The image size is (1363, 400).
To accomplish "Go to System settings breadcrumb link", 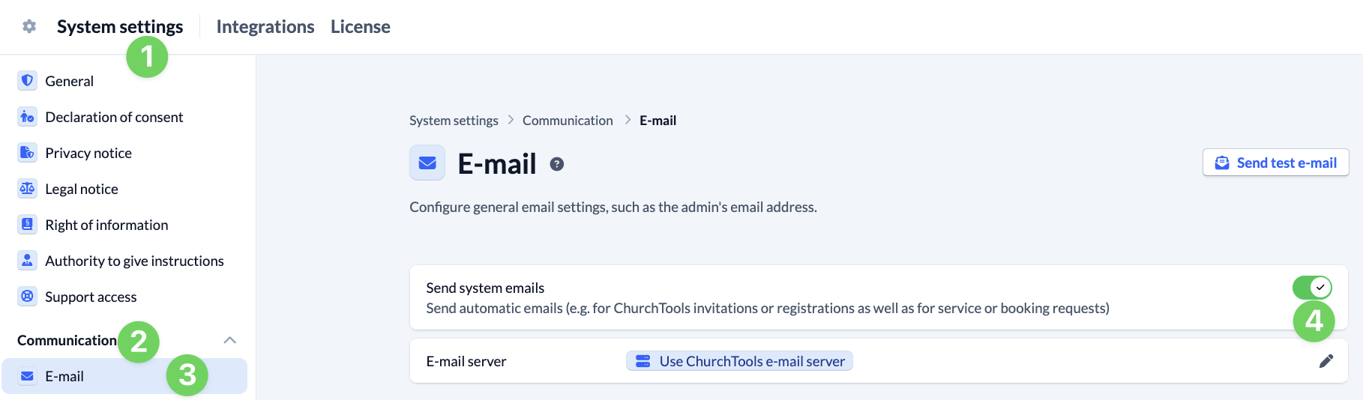I will [454, 121].
